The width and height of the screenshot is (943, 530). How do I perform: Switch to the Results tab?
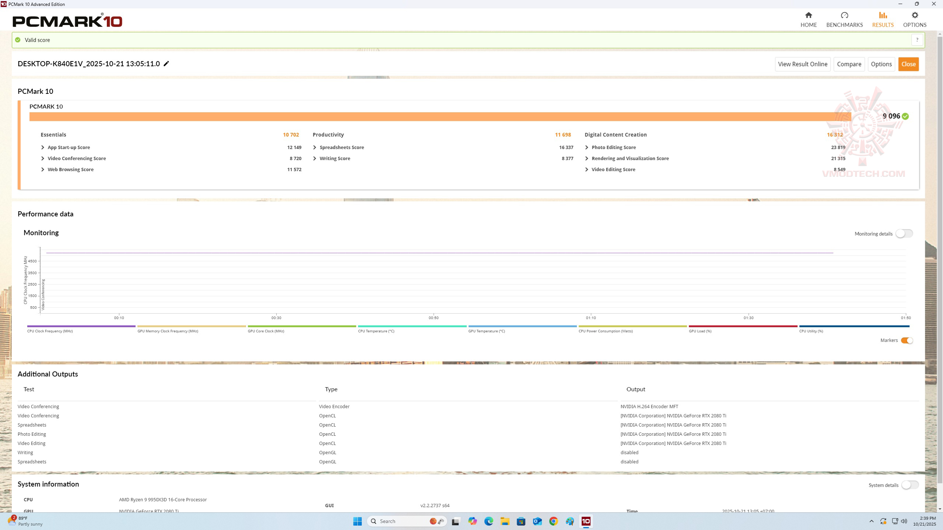(883, 20)
